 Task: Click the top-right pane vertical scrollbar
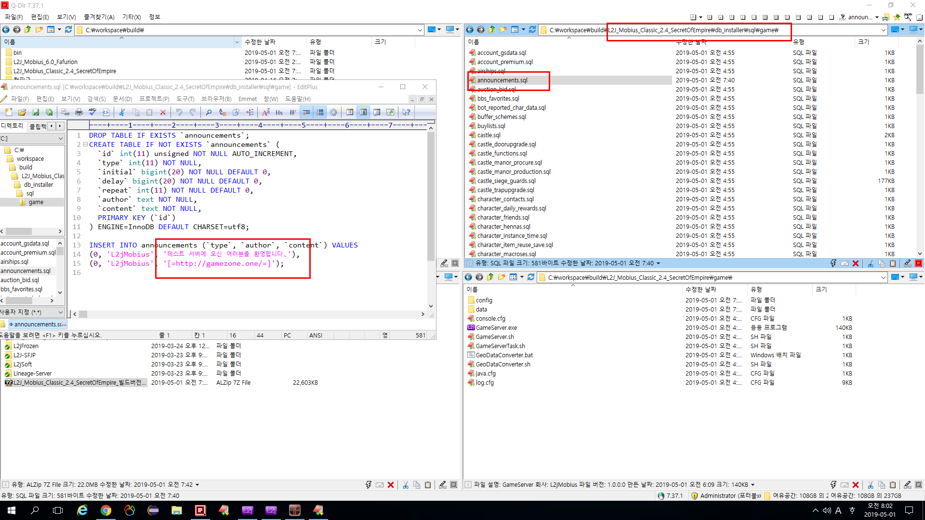pyautogui.click(x=920, y=70)
